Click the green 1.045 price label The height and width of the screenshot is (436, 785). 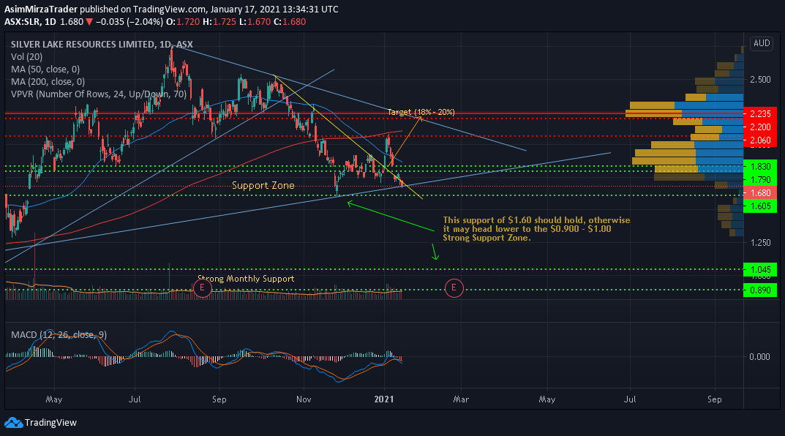click(760, 270)
